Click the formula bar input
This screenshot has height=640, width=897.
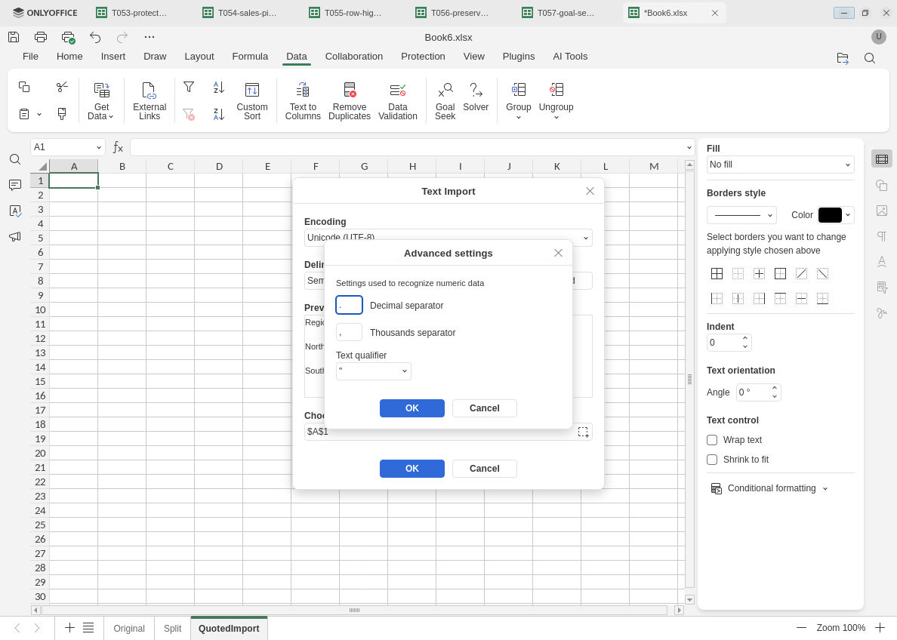(407, 148)
